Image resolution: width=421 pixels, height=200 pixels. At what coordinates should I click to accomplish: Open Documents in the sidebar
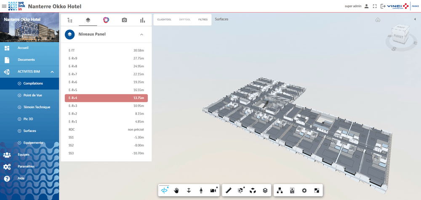[x=29, y=60]
